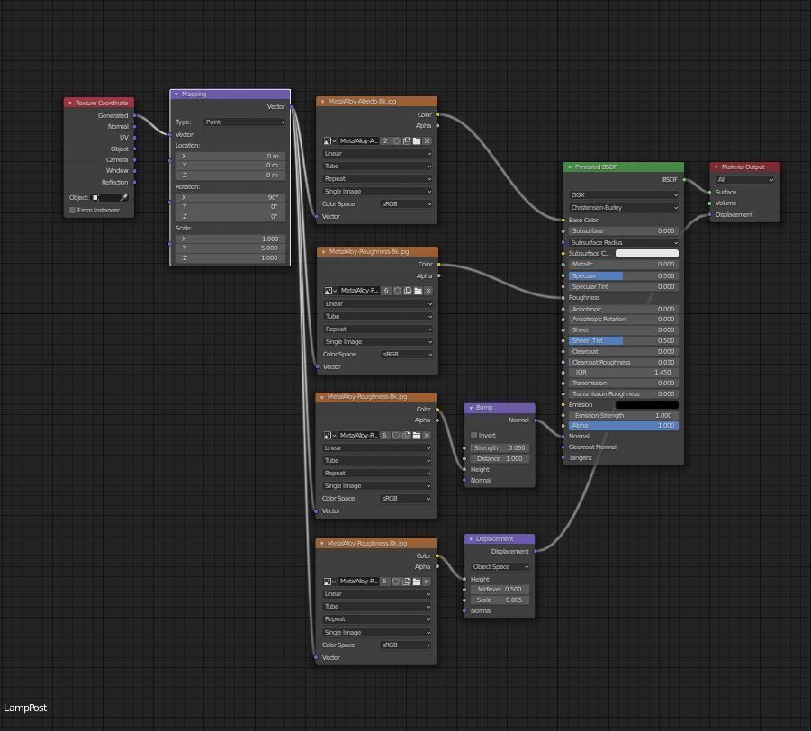Screen dimensions: 811x731
Task: Click Mapping Scale Y field 5.000
Action: click(230, 248)
